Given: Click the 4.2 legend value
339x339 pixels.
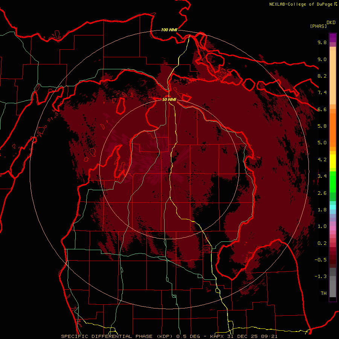Looking at the screenshot, I should tap(322, 160).
